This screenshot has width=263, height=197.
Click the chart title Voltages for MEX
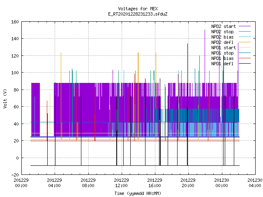point(138,9)
